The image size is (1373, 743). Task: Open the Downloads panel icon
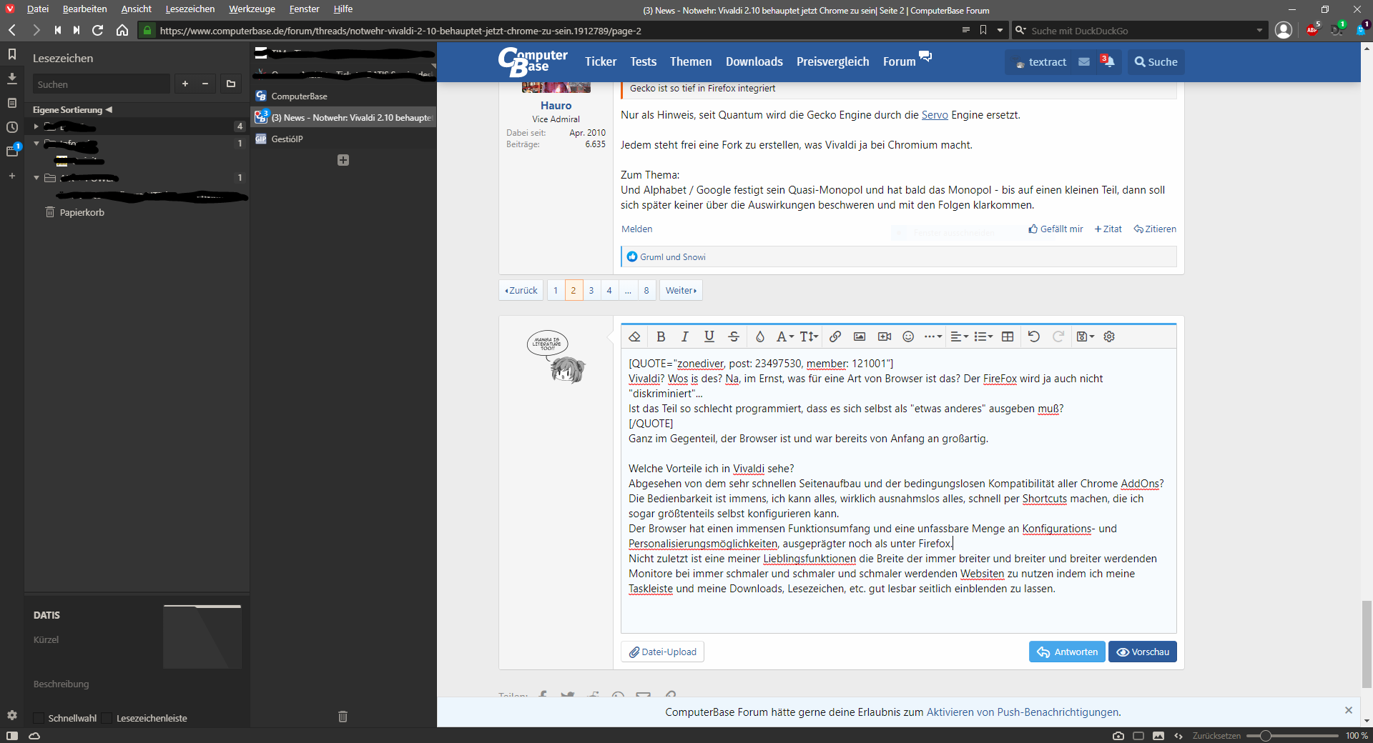12,78
